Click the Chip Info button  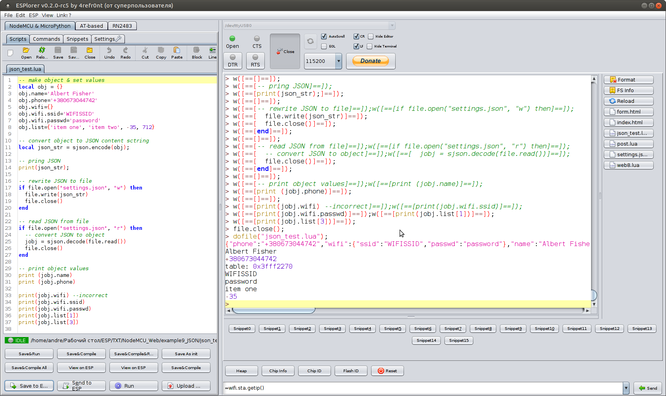278,371
